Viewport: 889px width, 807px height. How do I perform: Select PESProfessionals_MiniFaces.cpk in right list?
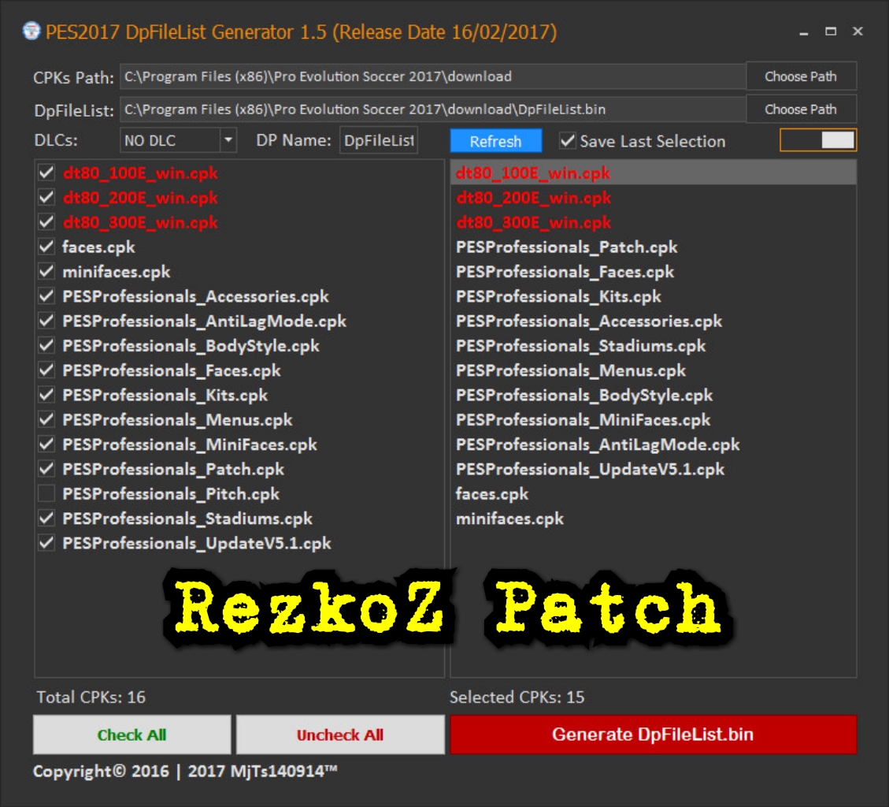pos(653,419)
